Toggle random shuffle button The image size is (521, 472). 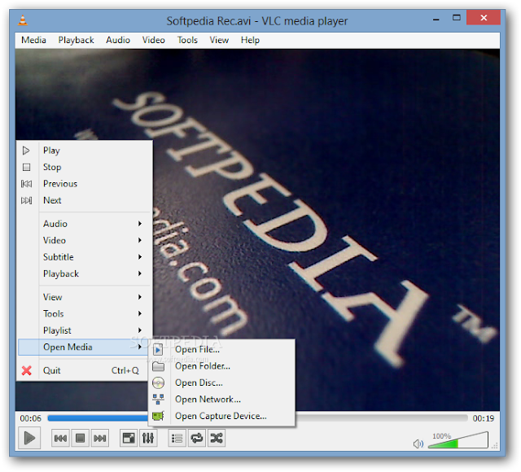(217, 438)
